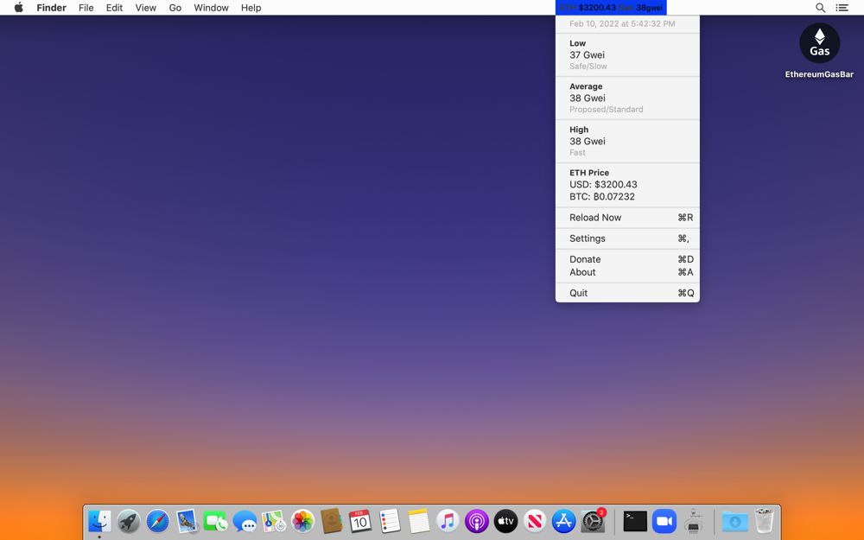The image size is (864, 540).
Task: Click the USD: $3200.43 price line
Action: [x=603, y=185]
